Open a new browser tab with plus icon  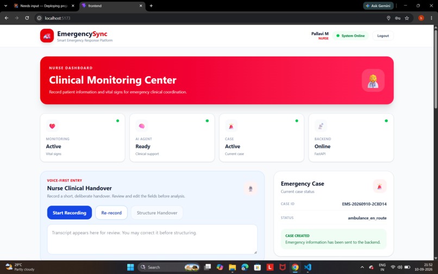(151, 5)
